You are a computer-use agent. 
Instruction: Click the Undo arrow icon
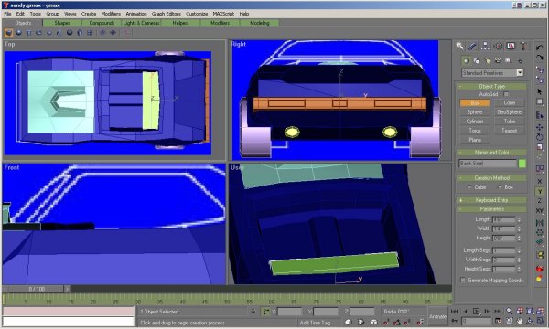coord(539,48)
